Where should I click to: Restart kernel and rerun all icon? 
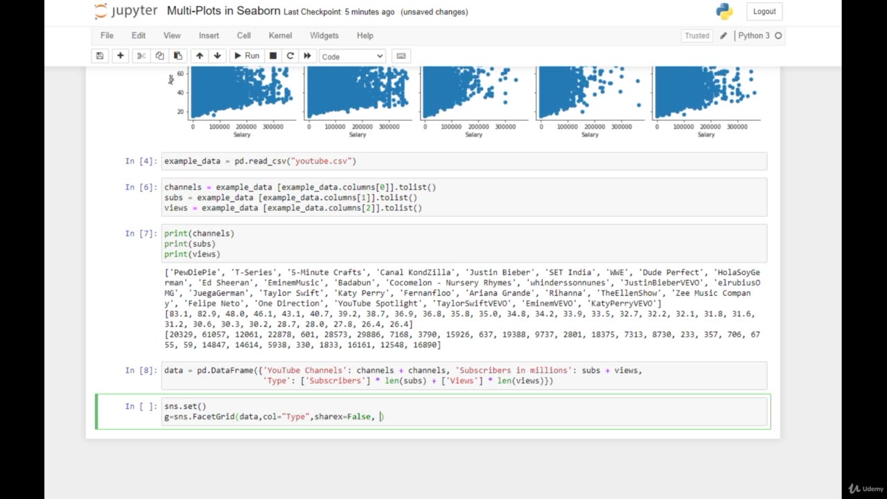(308, 56)
